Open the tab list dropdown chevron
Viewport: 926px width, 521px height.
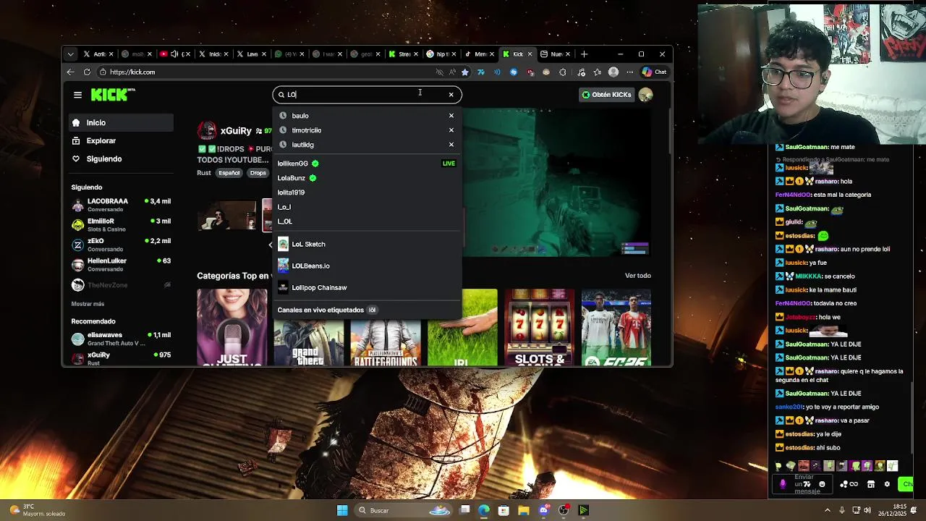(x=70, y=54)
